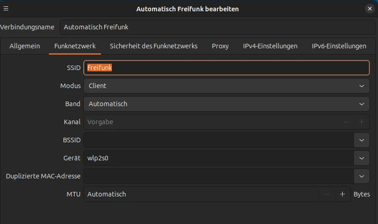Increase Kanal value with plus button
The height and width of the screenshot is (224, 378).
[361, 122]
